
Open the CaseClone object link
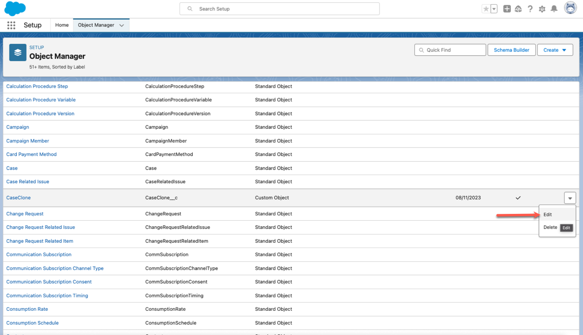[19, 198]
